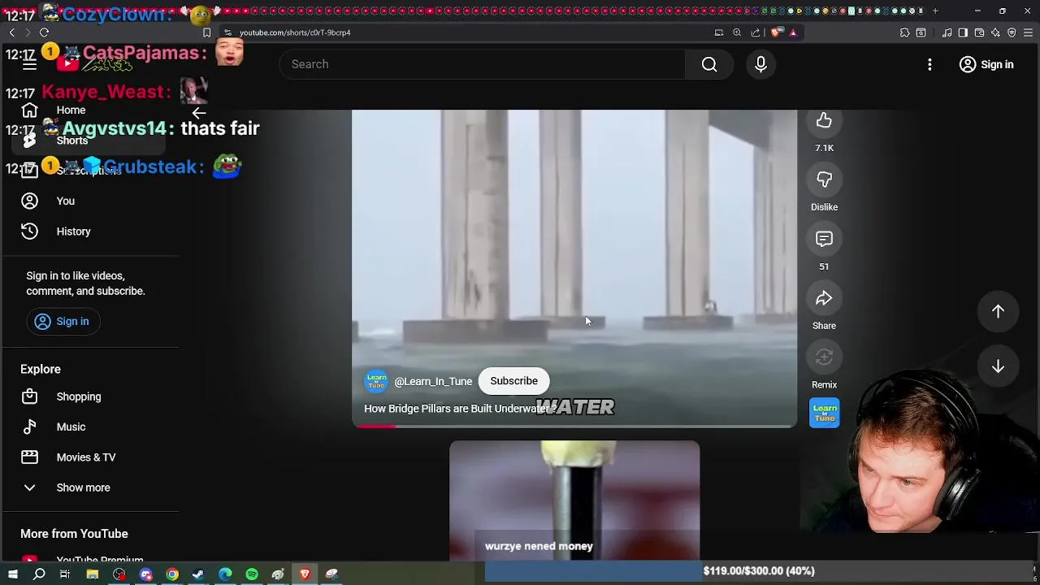Switch to Brave on the taskbar
Screen dimensions: 1040x585
(x=305, y=574)
